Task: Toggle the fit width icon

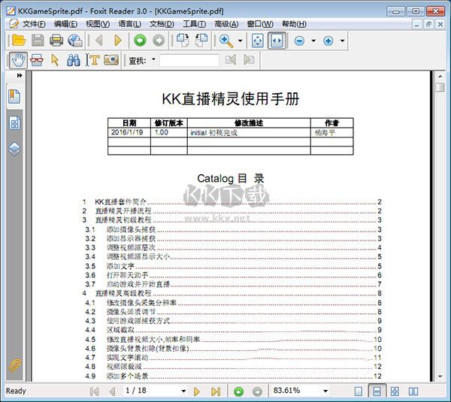Action: [x=277, y=41]
